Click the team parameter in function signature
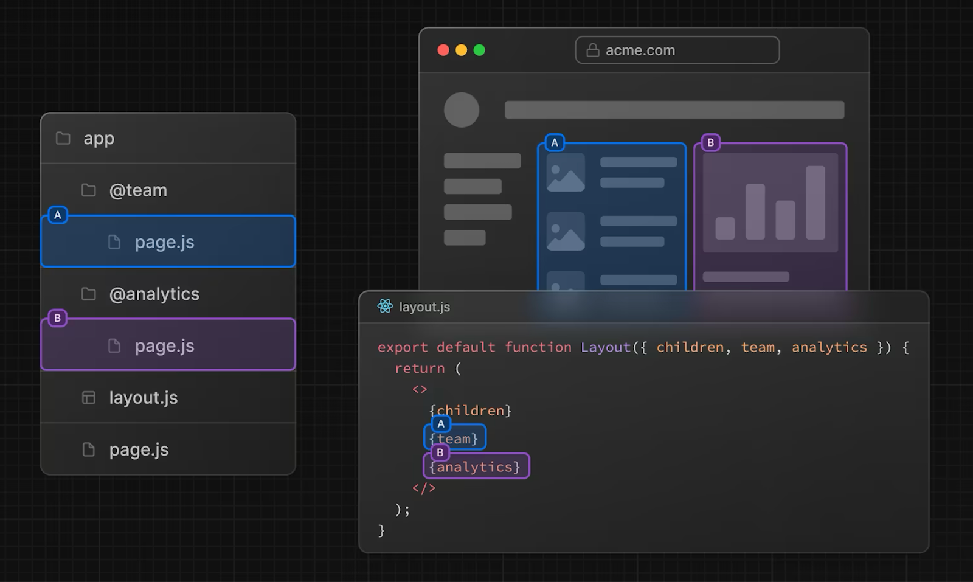Image resolution: width=973 pixels, height=582 pixels. click(758, 347)
